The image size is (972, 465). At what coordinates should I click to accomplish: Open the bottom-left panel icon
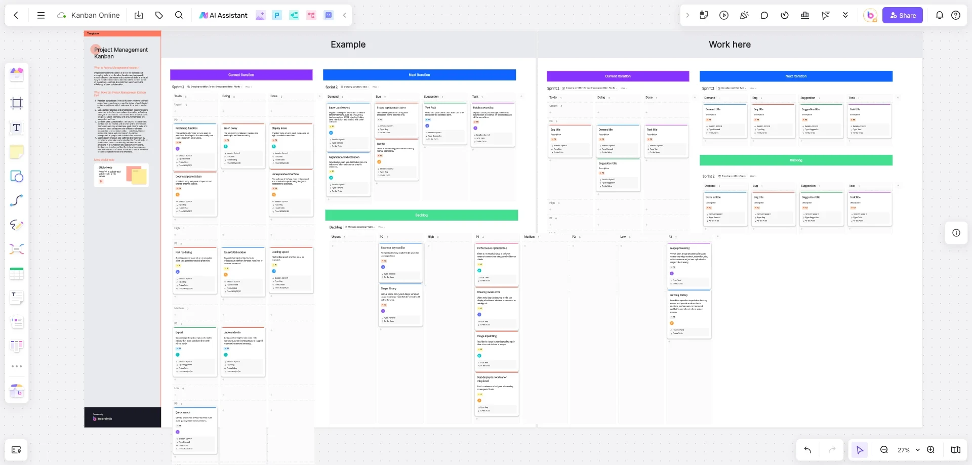(16, 450)
